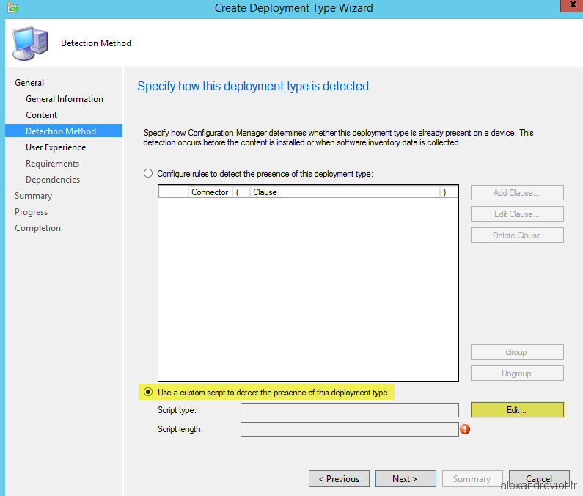Click Completion in the wizard sidebar
The image size is (583, 496).
coord(37,228)
